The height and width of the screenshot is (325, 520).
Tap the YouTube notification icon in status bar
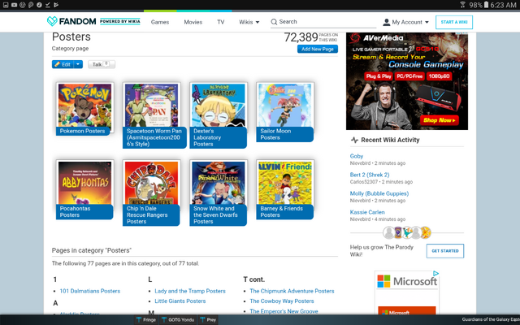pos(14,5)
